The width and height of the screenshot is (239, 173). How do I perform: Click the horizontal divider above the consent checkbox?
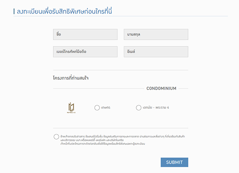tap(120, 128)
